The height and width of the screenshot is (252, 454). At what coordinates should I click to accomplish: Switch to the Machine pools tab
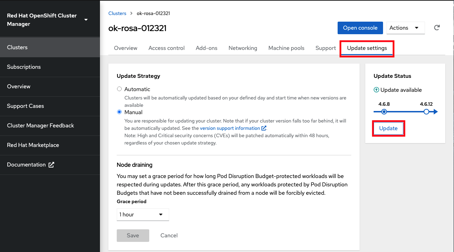pos(286,48)
